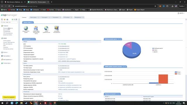Open Microsoft Edge from the taskbar
The image size is (187, 105).
click(x=17, y=103)
